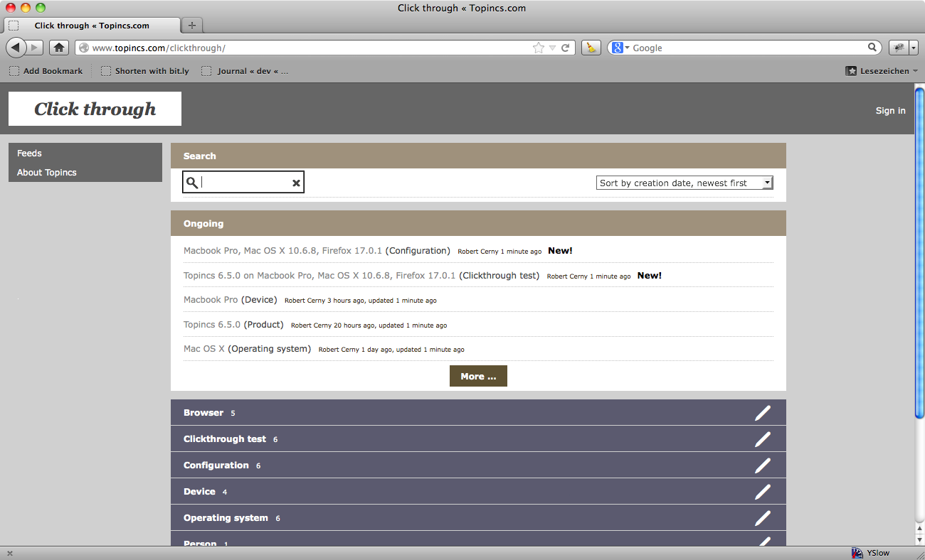Click the pencil edit icon for Browser
Image resolution: width=925 pixels, height=560 pixels.
762,413
